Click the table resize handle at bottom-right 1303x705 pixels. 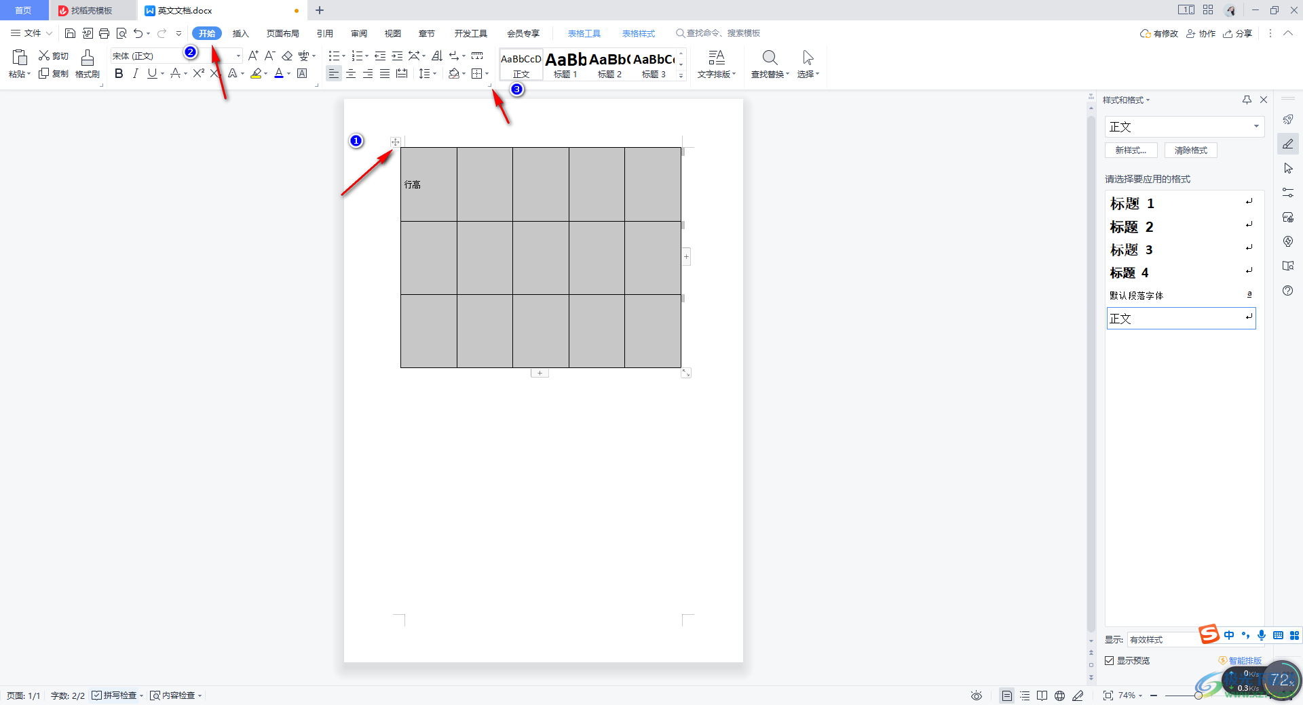[686, 373]
